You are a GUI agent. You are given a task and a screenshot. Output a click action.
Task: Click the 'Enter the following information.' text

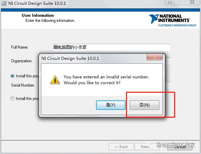pyautogui.click(x=50, y=21)
